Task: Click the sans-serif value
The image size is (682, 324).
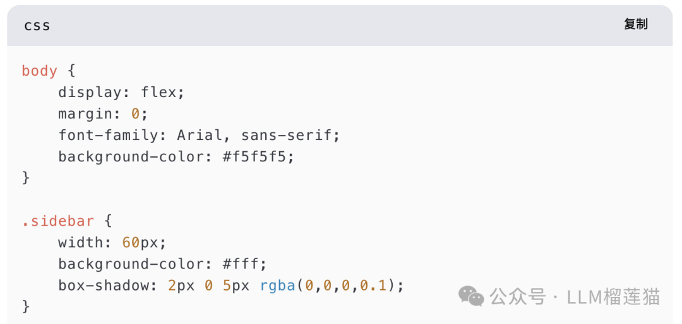Action: point(290,135)
